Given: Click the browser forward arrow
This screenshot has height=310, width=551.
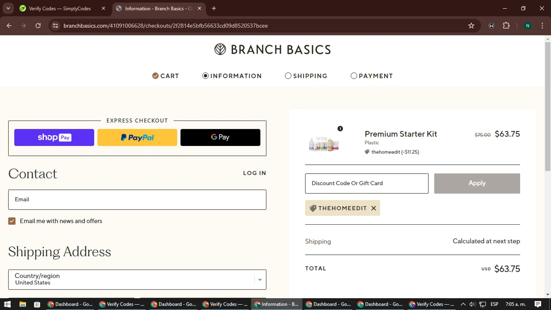Looking at the screenshot, I should [24, 26].
